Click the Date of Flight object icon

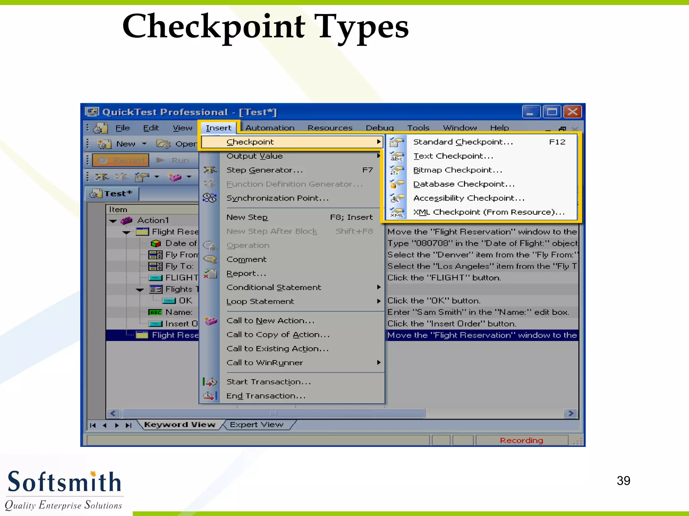coord(156,243)
